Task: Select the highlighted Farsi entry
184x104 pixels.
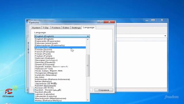Action: (60, 47)
